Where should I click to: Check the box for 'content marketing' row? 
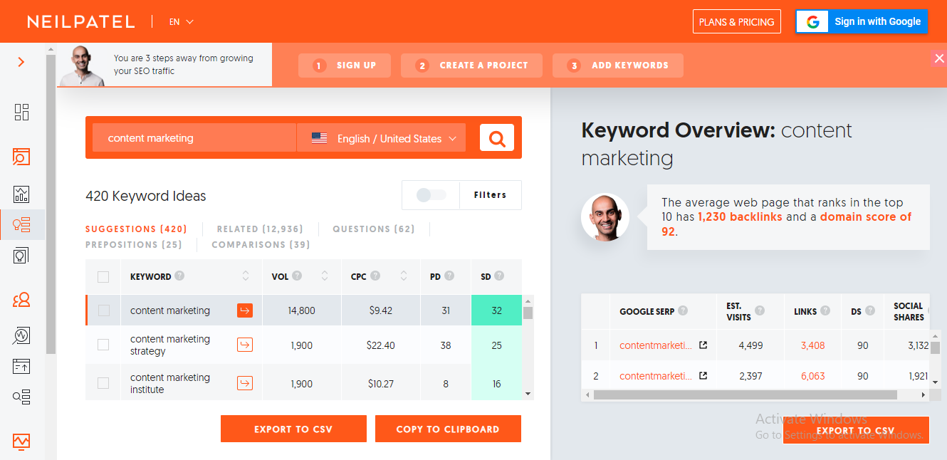click(103, 310)
